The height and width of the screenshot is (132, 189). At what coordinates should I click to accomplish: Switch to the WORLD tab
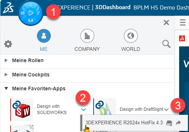[131, 41]
